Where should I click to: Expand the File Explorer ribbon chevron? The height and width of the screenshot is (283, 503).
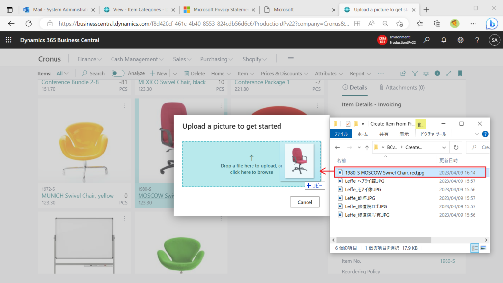(477, 134)
